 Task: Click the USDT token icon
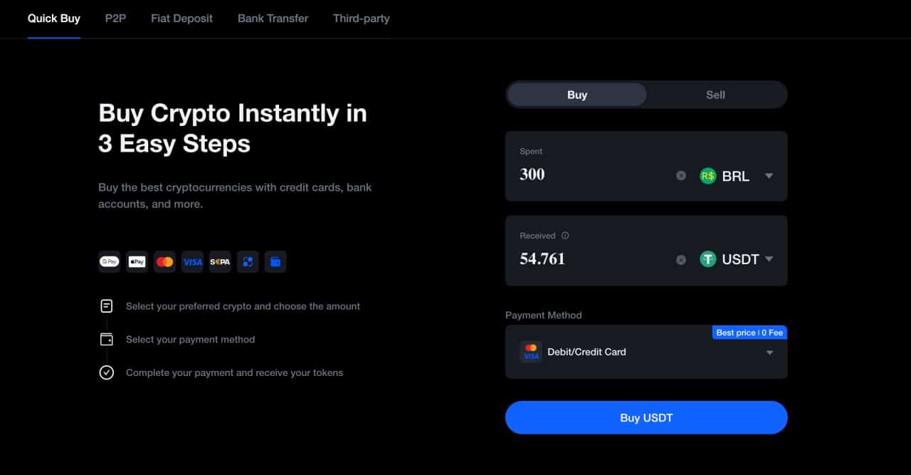(x=707, y=259)
